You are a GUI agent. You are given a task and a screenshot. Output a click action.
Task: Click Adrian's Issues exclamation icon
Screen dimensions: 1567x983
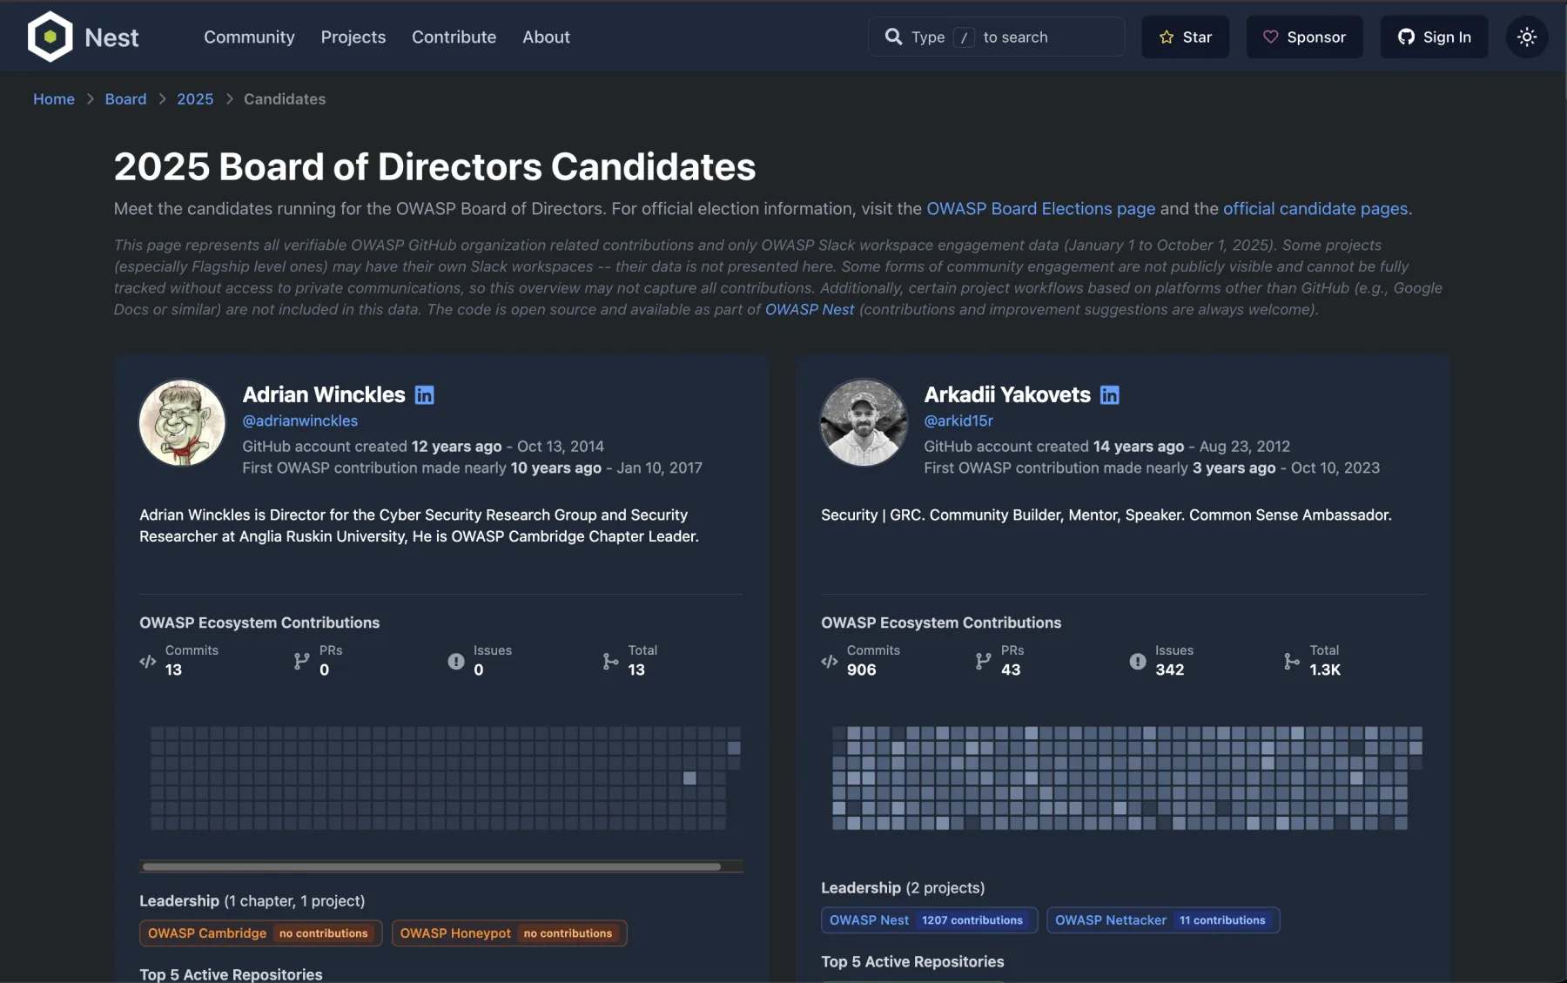pyautogui.click(x=456, y=662)
